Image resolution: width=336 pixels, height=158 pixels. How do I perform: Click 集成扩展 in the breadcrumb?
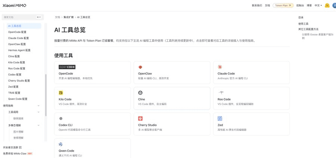pos(68,17)
